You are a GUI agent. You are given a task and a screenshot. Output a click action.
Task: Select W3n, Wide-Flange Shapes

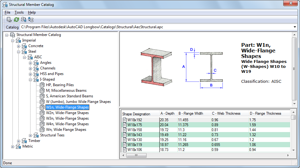(67, 118)
